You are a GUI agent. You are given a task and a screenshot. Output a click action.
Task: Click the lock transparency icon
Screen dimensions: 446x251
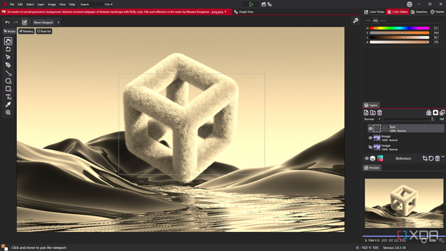[x=429, y=113]
